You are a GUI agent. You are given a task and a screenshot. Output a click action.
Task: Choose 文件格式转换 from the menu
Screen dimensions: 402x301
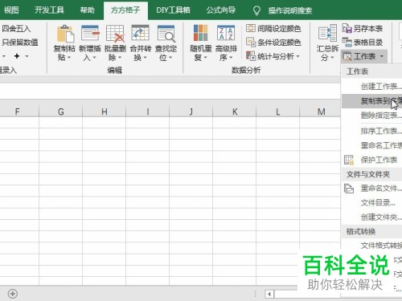[372, 246]
